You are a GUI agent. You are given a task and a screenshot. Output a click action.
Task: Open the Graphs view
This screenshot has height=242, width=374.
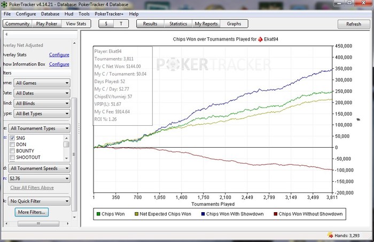pos(234,24)
